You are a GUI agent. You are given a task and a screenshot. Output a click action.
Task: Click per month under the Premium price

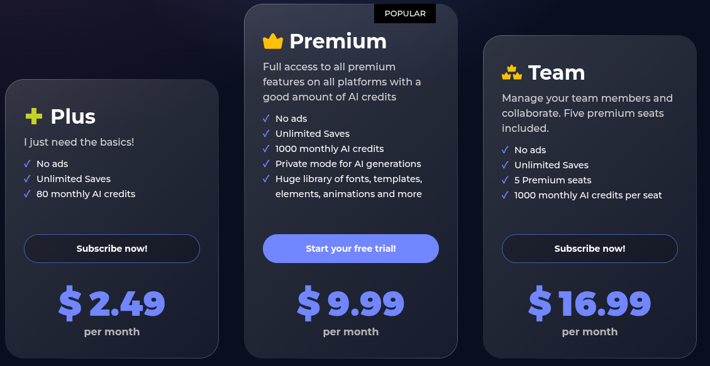coord(350,331)
